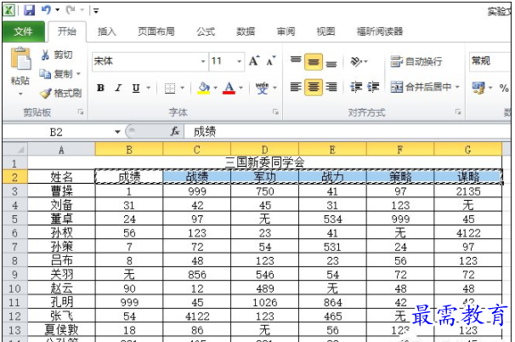515x342 pixels.
Task: Open the 文件 tab
Action: tap(23, 31)
